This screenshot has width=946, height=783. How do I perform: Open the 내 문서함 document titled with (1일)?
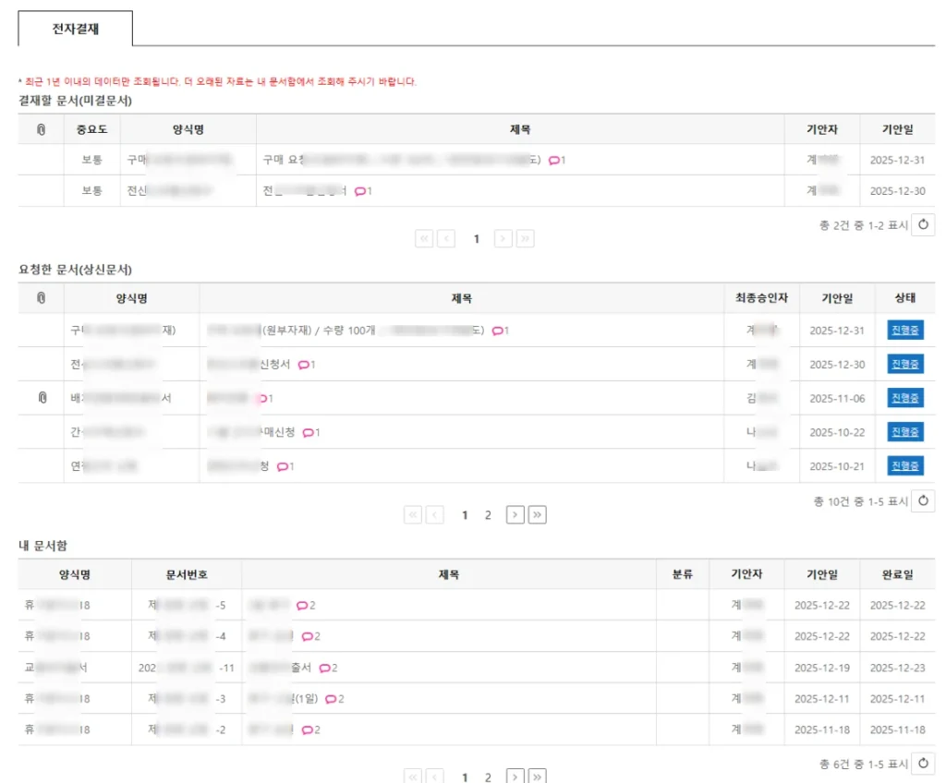pos(286,699)
